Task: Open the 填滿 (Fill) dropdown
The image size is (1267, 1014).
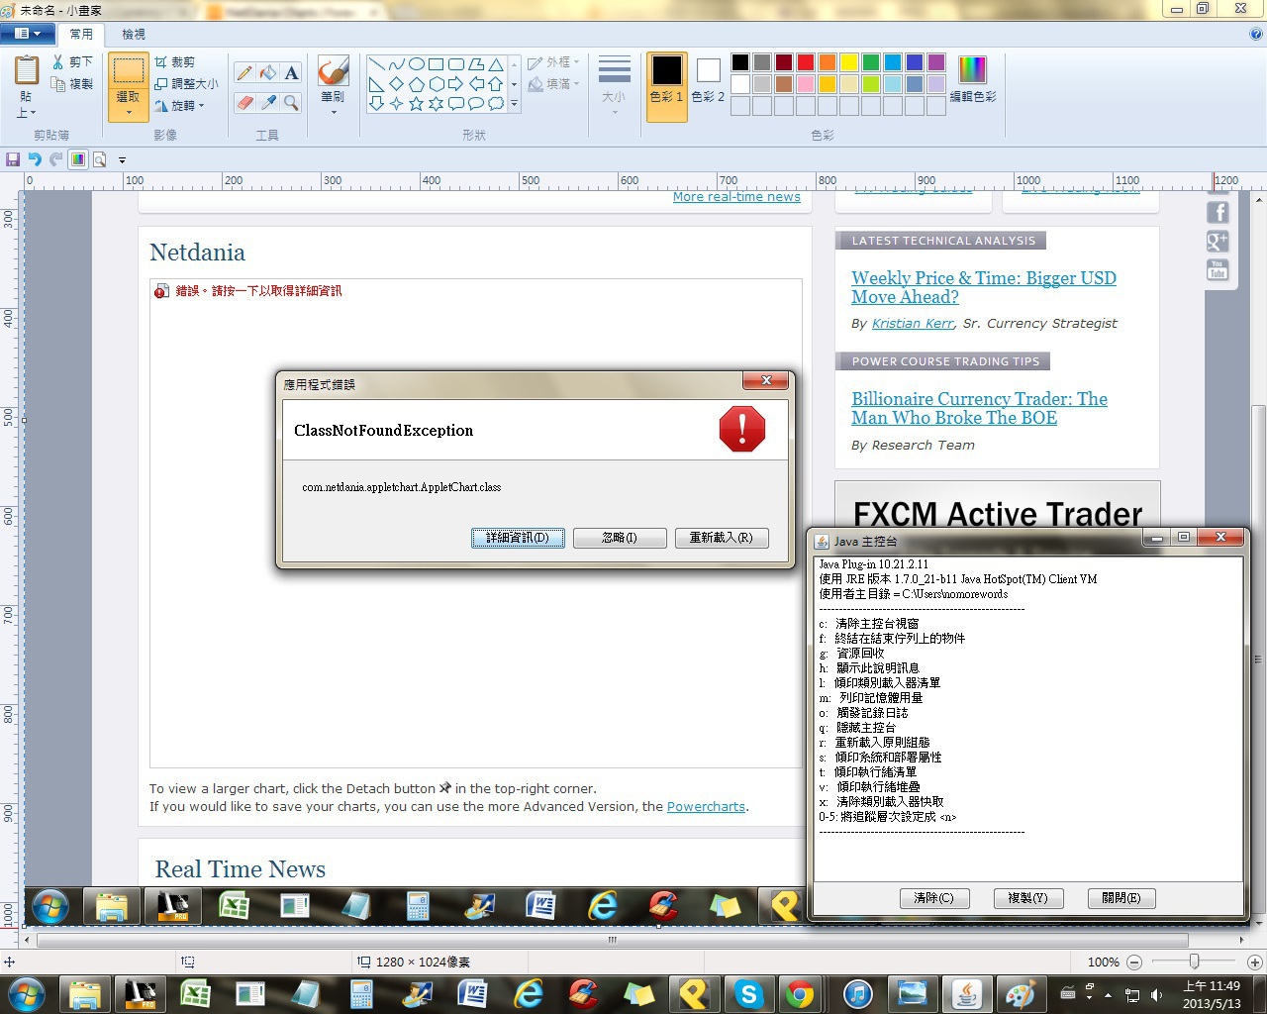Action: 554,84
